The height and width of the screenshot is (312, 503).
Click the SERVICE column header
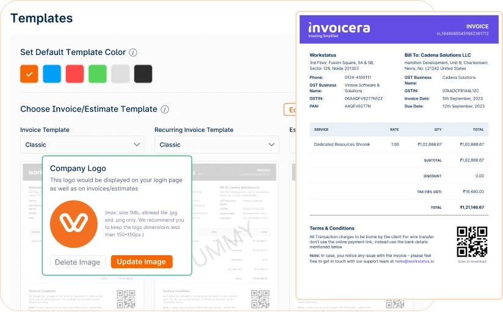321,129
